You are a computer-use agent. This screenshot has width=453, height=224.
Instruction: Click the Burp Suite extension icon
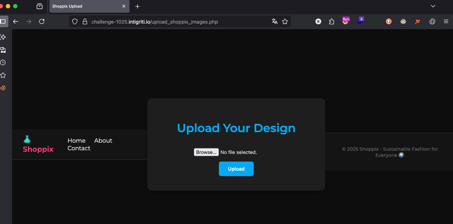pyautogui.click(x=346, y=21)
